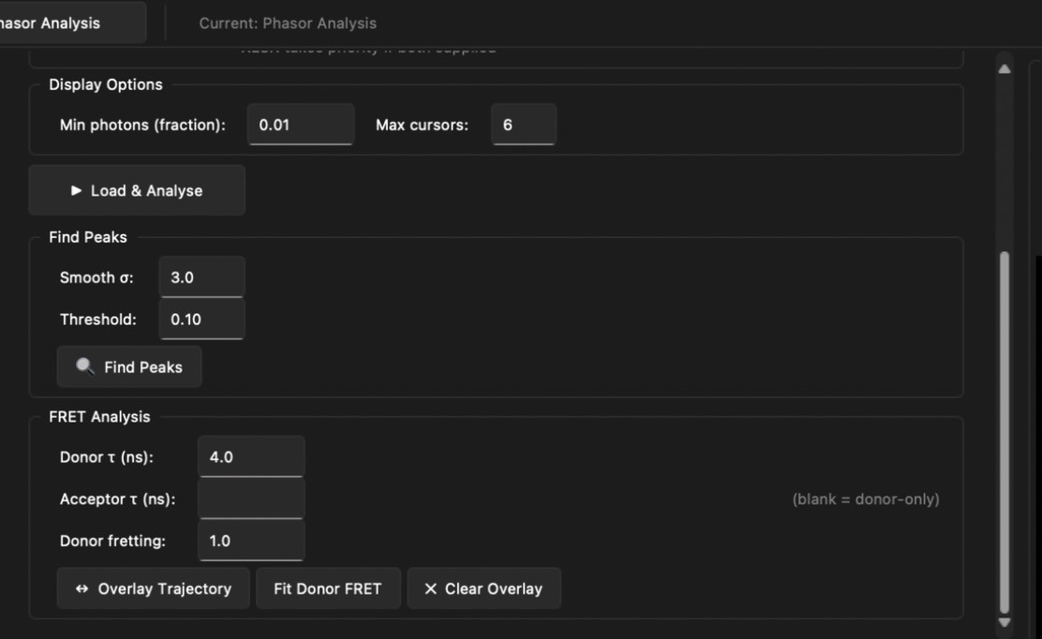Click the double-arrow icon on Overlay Trajectory
Image resolution: width=1042 pixels, height=639 pixels.
(x=82, y=588)
